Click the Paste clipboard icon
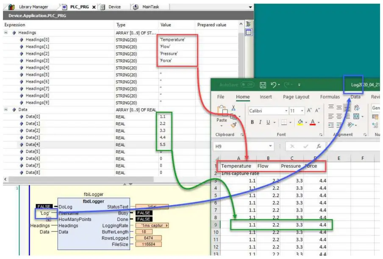Viewport: 383px width, 259px height. (x=222, y=111)
